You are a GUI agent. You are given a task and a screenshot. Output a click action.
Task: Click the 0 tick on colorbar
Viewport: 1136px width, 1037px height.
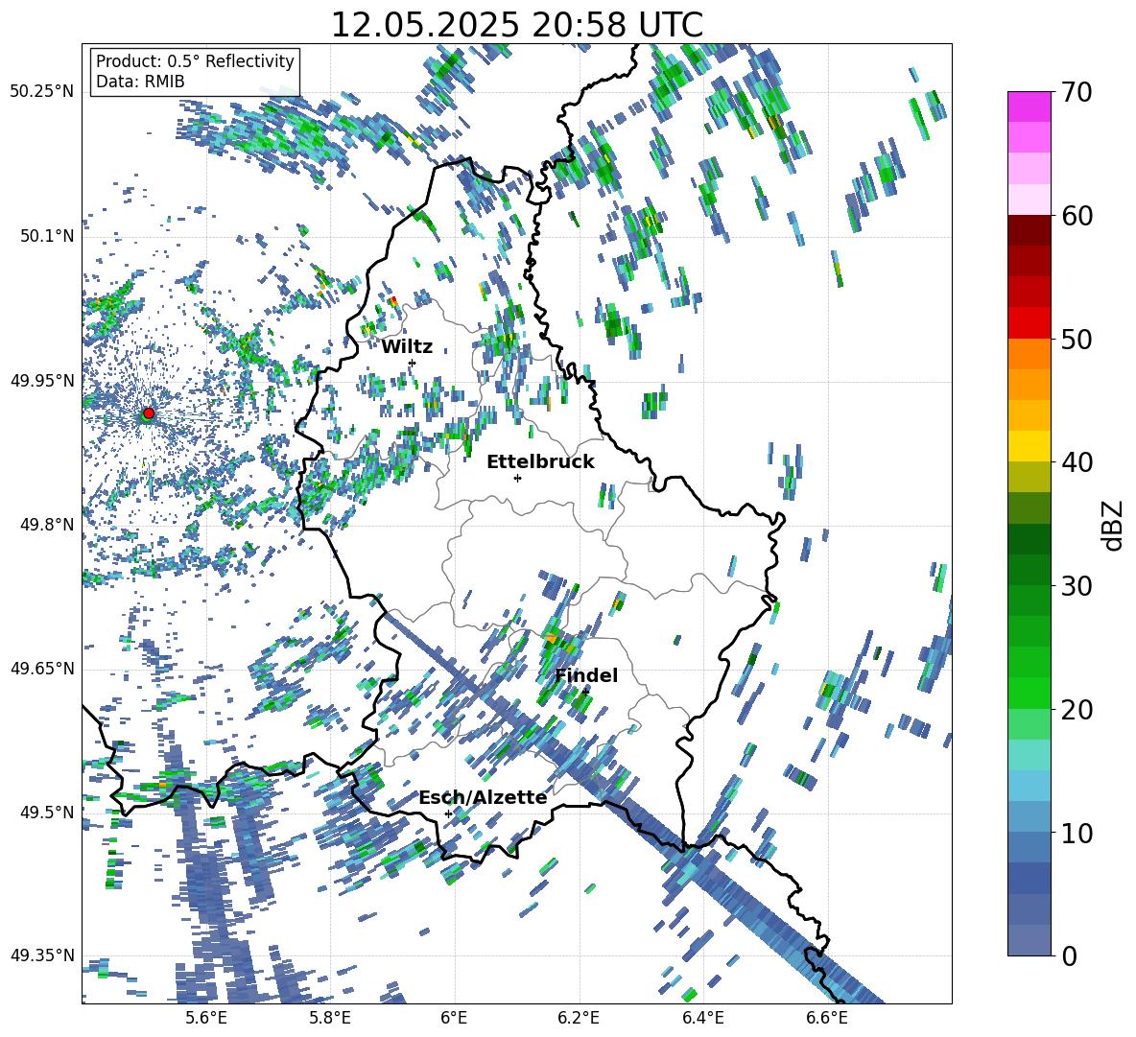point(1069,955)
